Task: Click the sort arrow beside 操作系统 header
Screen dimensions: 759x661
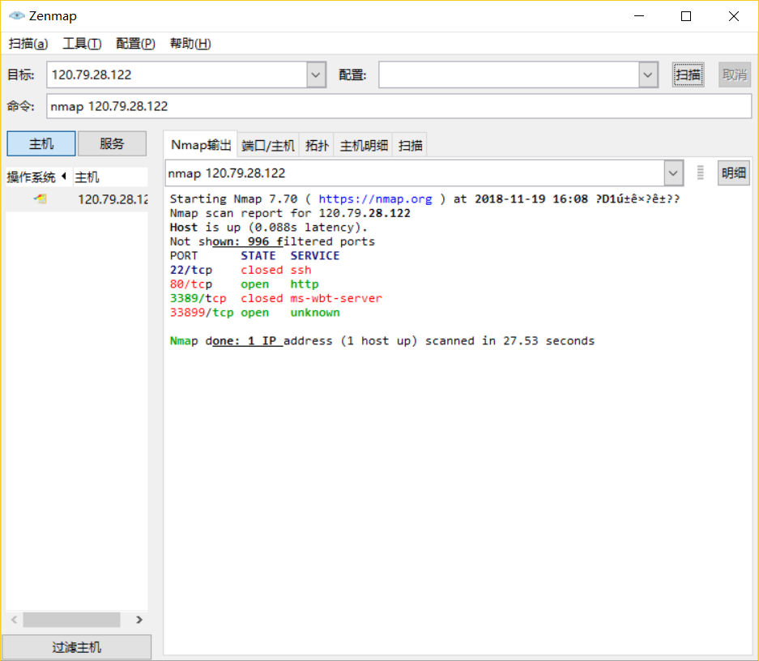Action: (x=64, y=176)
